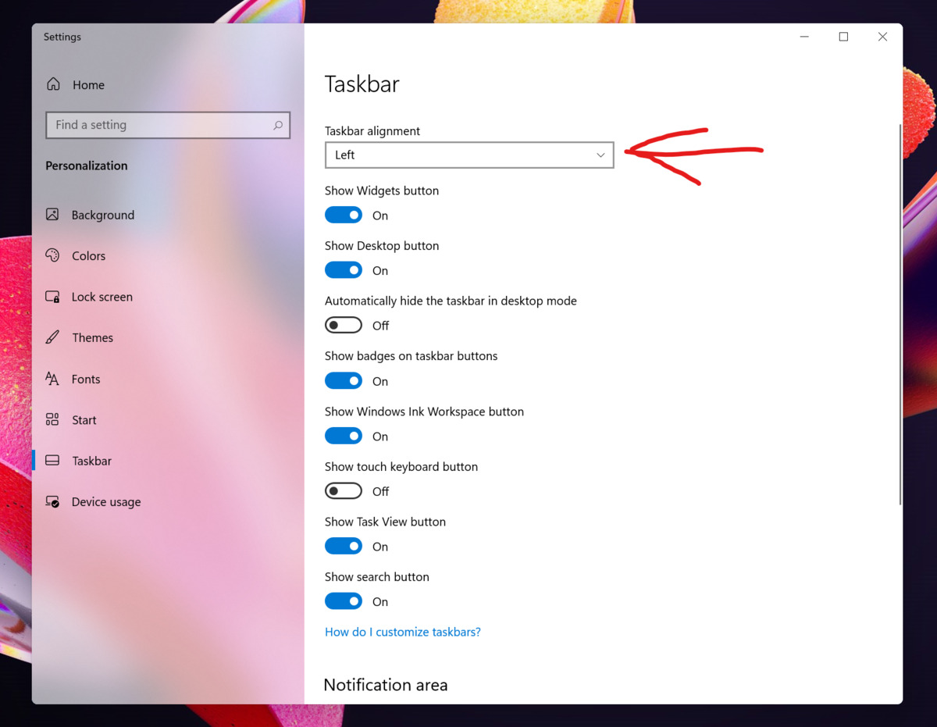Screen dimensions: 937x727
Task: Turn off Show Widgets button toggle
Action: pyautogui.click(x=344, y=215)
